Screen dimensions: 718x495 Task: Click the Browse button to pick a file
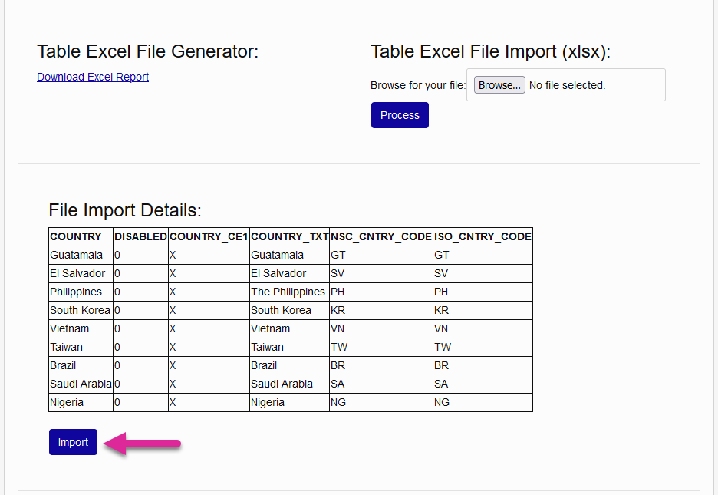coord(499,84)
